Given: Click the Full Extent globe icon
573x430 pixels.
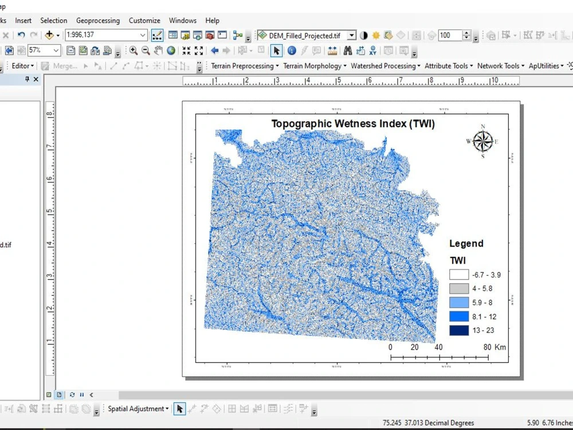Looking at the screenshot, I should point(171,50).
